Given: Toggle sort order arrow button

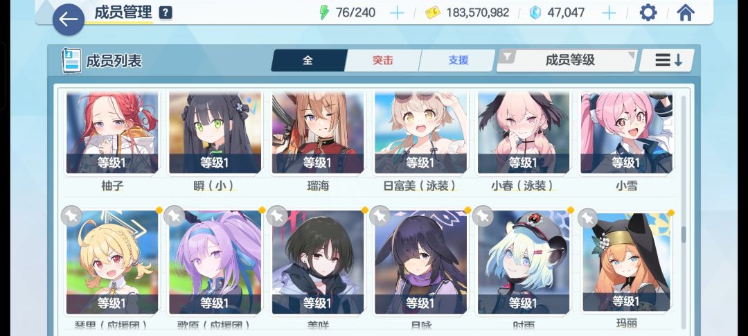Looking at the screenshot, I should coord(666,60).
